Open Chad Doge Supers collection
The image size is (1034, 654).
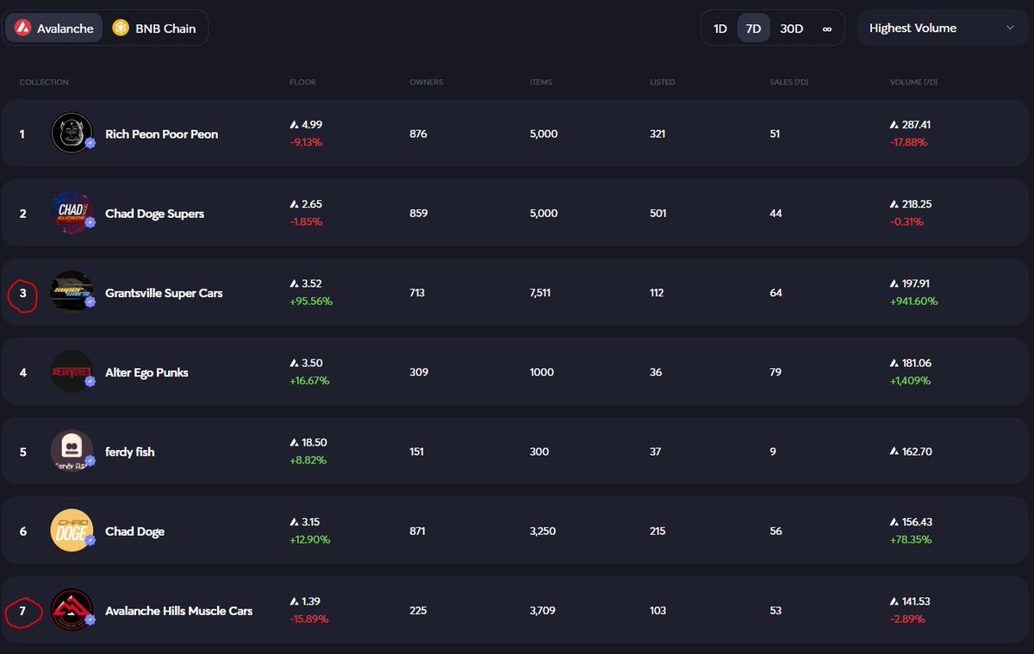coord(154,213)
